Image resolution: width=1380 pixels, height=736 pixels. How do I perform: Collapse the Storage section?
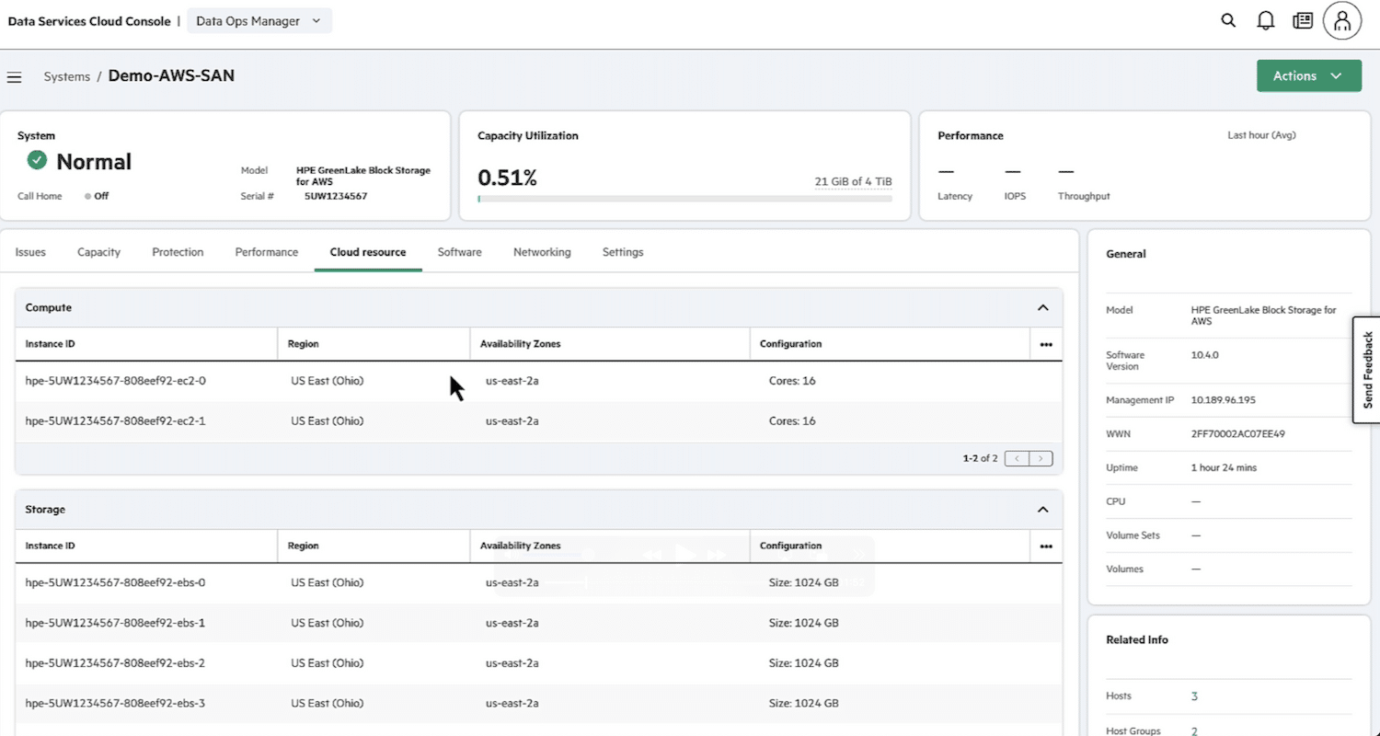coord(1043,509)
